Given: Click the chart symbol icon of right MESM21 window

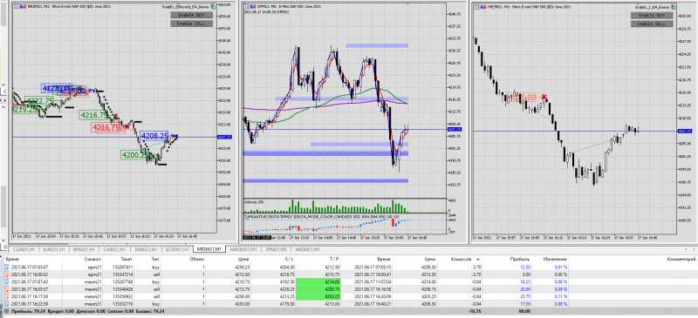Looking at the screenshot, I should click(477, 7).
